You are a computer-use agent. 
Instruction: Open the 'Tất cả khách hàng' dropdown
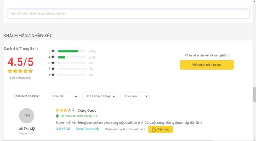click(x=100, y=96)
